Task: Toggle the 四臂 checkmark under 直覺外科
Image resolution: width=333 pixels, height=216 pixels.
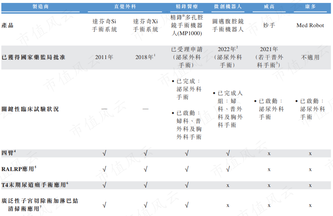Action: (104, 153)
